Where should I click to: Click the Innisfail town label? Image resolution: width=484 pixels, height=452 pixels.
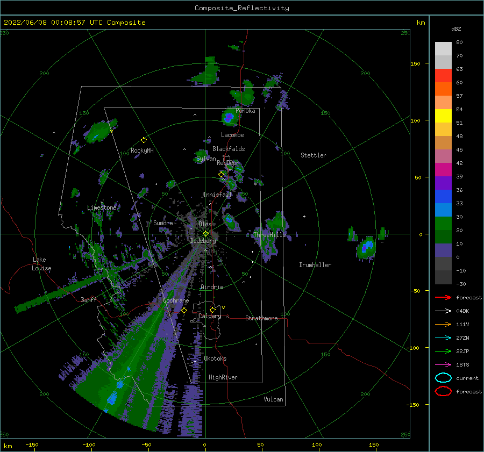coord(217,195)
